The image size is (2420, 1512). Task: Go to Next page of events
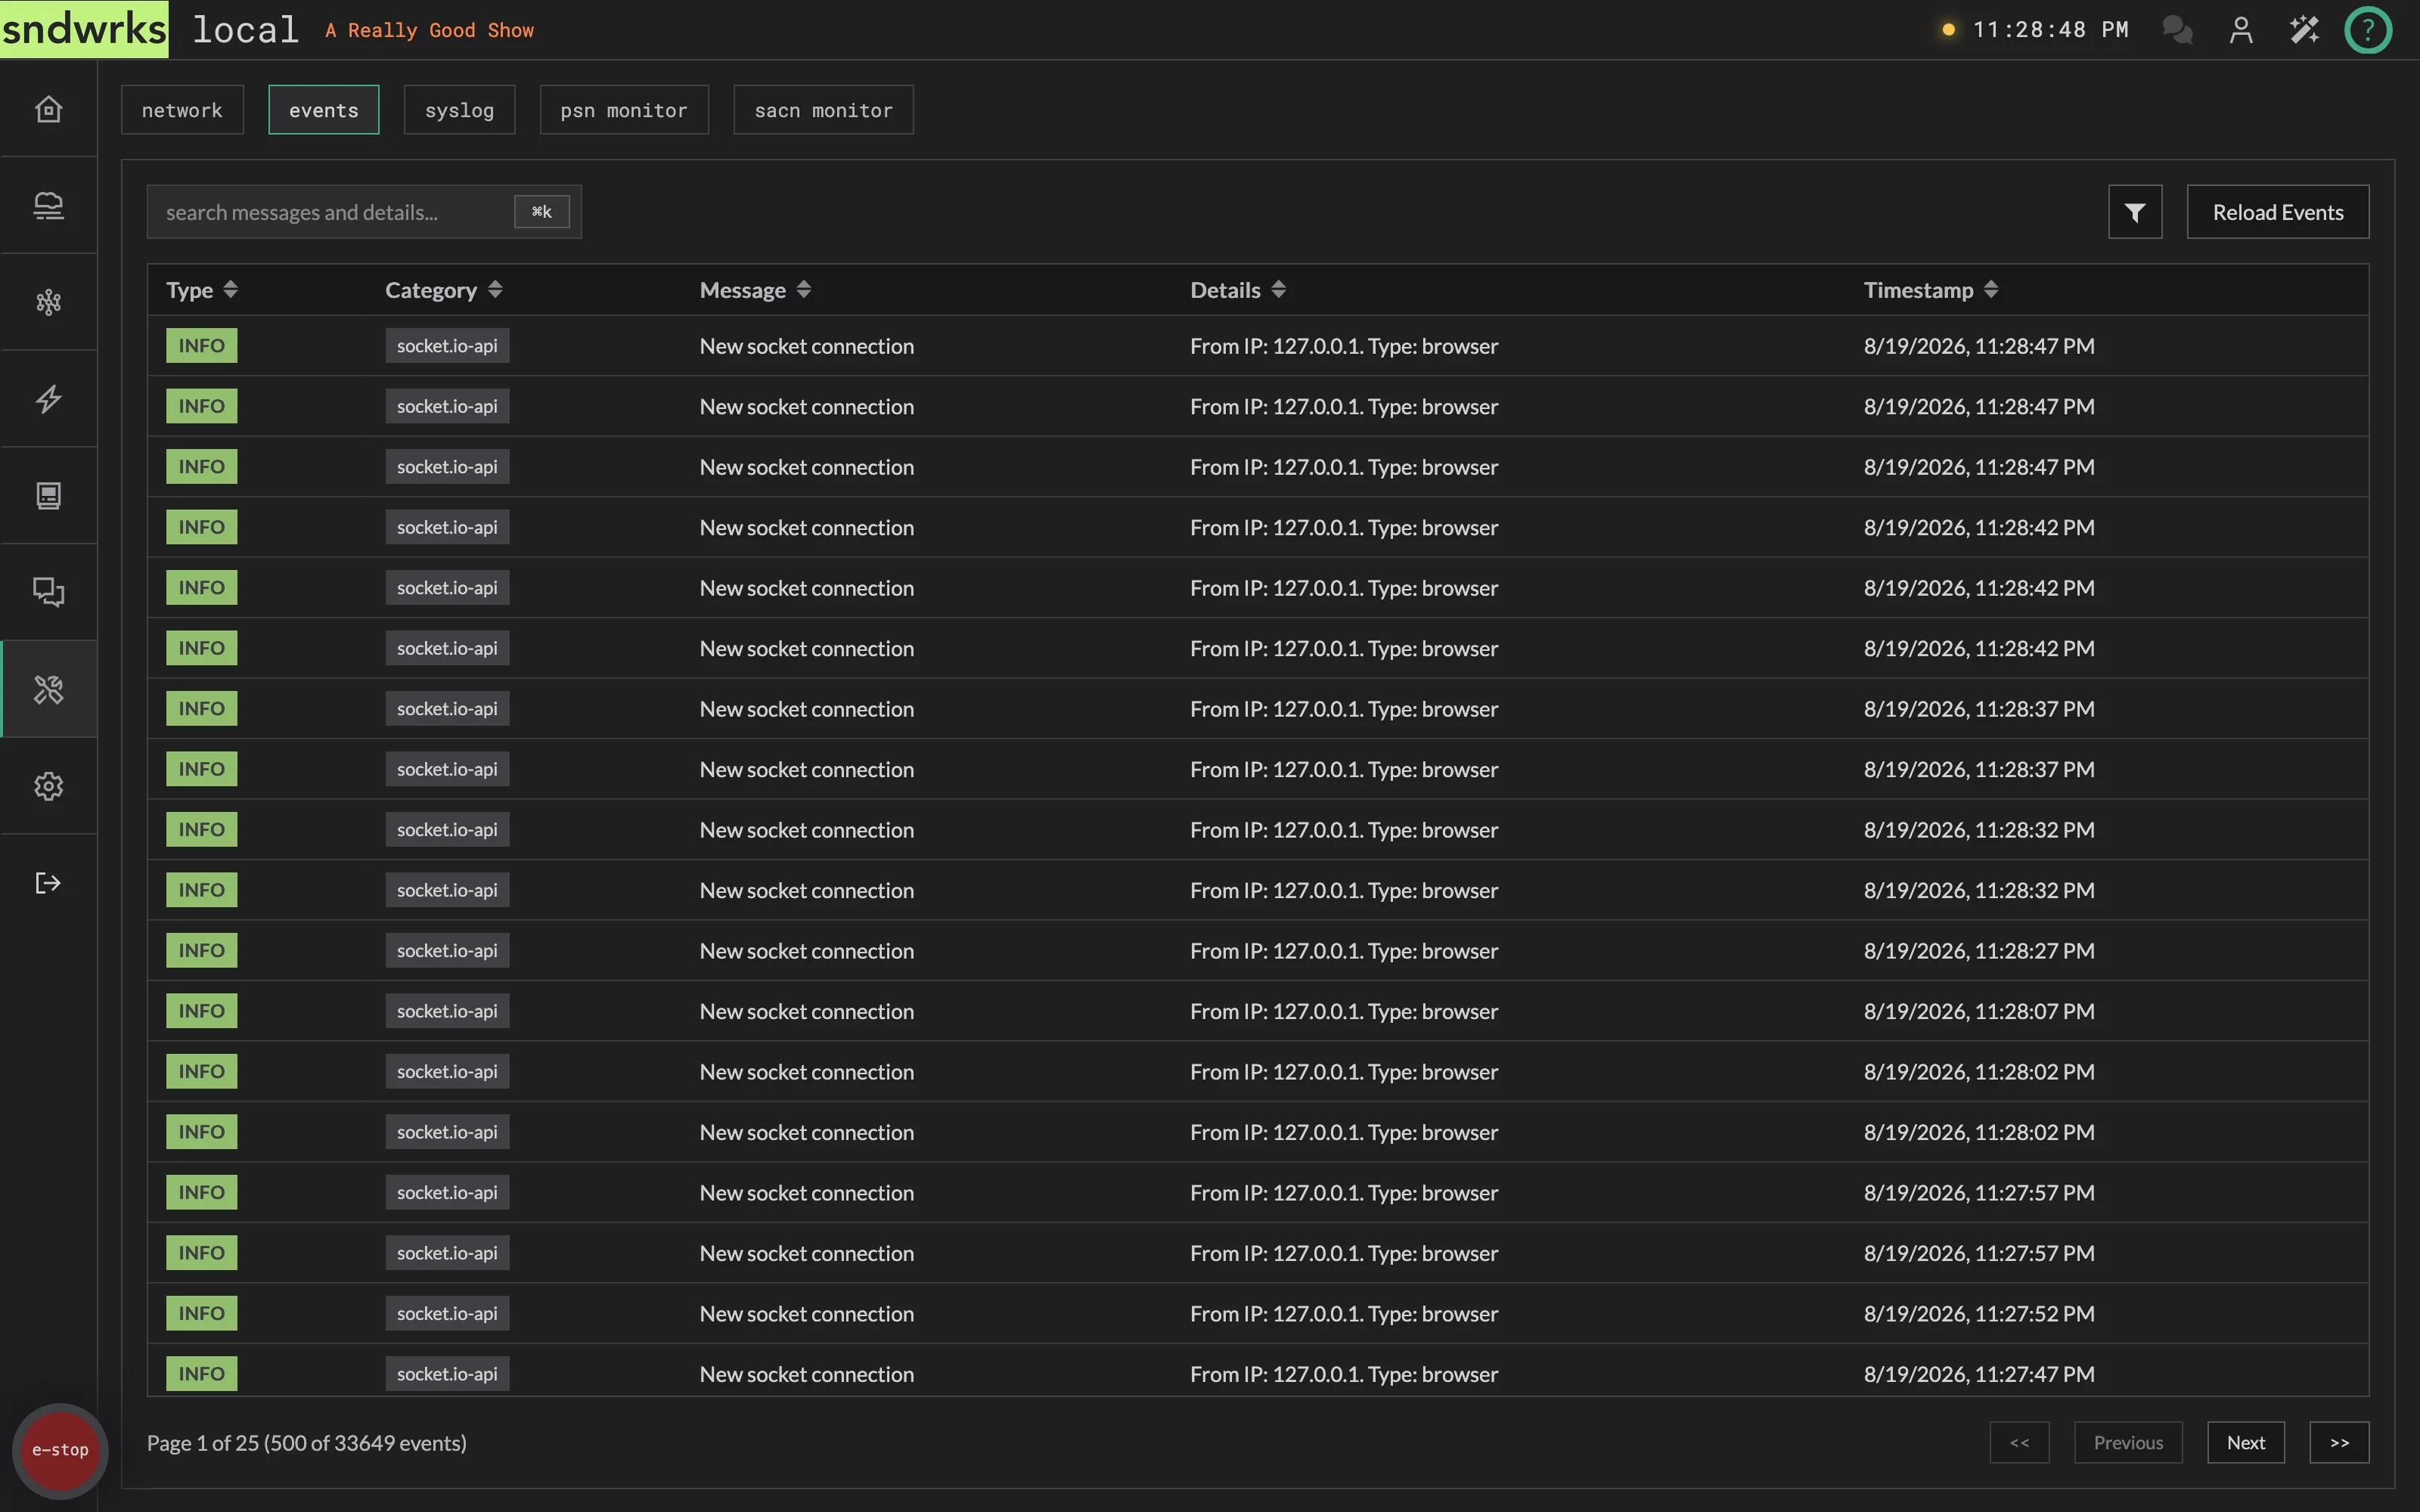(x=2245, y=1443)
